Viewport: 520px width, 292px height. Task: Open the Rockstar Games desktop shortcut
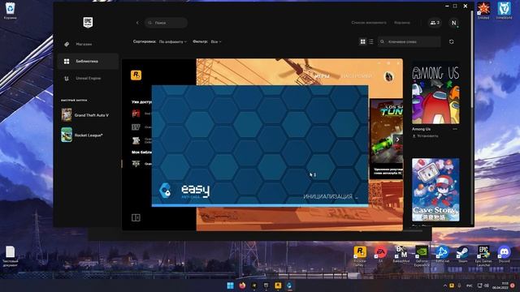point(360,255)
